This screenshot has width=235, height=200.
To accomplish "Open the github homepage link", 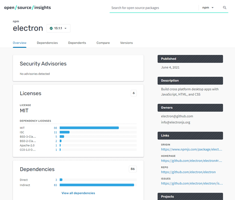I will [191, 161].
